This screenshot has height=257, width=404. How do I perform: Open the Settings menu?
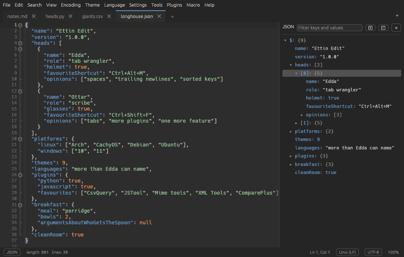coord(138,5)
